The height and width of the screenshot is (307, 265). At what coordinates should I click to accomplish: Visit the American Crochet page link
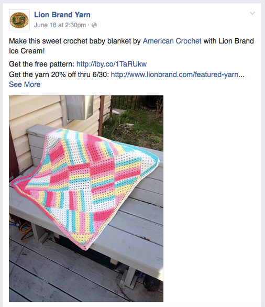click(172, 41)
